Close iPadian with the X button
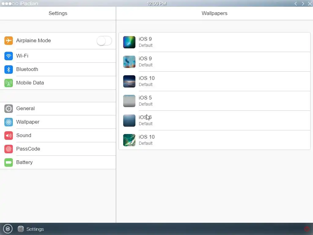This screenshot has width=313, height=235. (x=310, y=4)
